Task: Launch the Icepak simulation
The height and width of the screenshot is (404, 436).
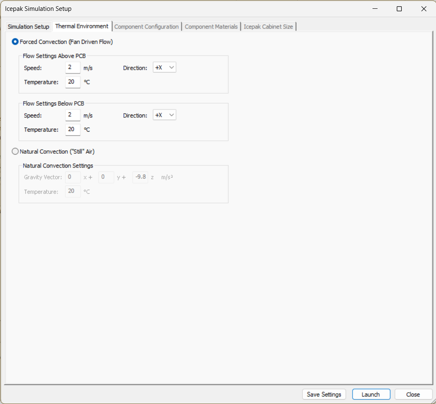Action: coord(371,394)
